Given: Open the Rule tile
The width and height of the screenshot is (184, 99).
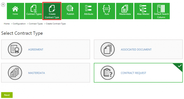Looking at the screenshot, I should 106,11.
